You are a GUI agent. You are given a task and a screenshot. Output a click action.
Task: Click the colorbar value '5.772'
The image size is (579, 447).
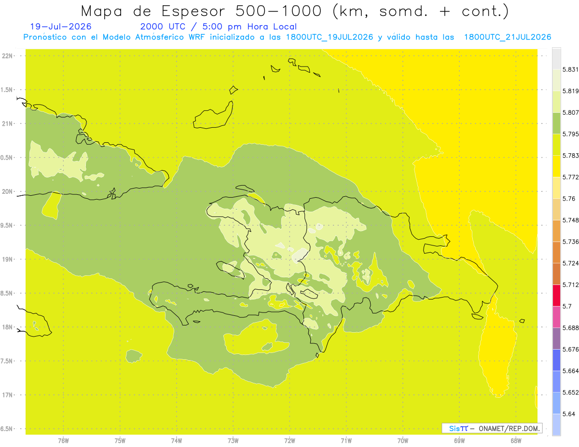click(x=569, y=177)
